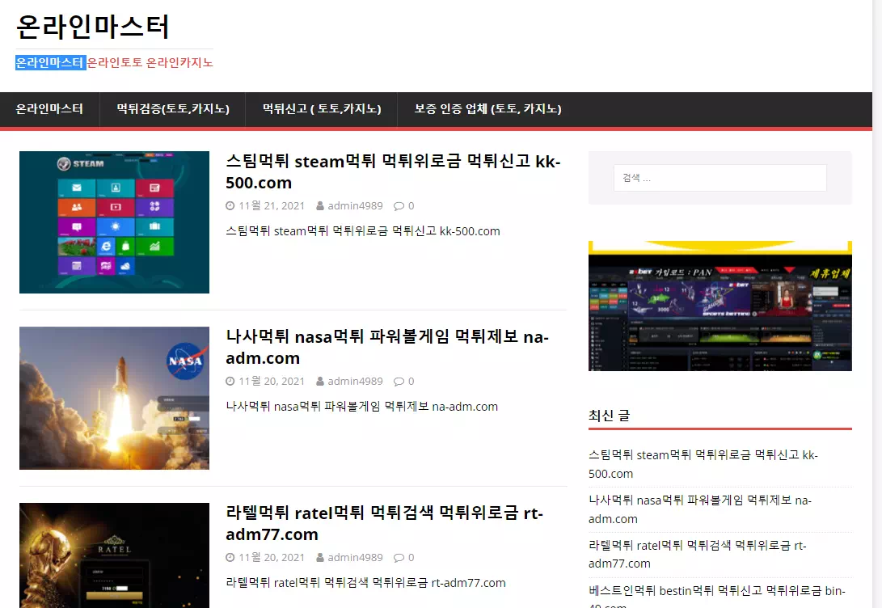Click the 검색 search field in the sidebar
The width and height of the screenshot is (882, 608).
click(x=720, y=178)
